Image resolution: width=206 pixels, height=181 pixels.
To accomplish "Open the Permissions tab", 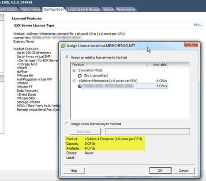I will click(x=126, y=9).
